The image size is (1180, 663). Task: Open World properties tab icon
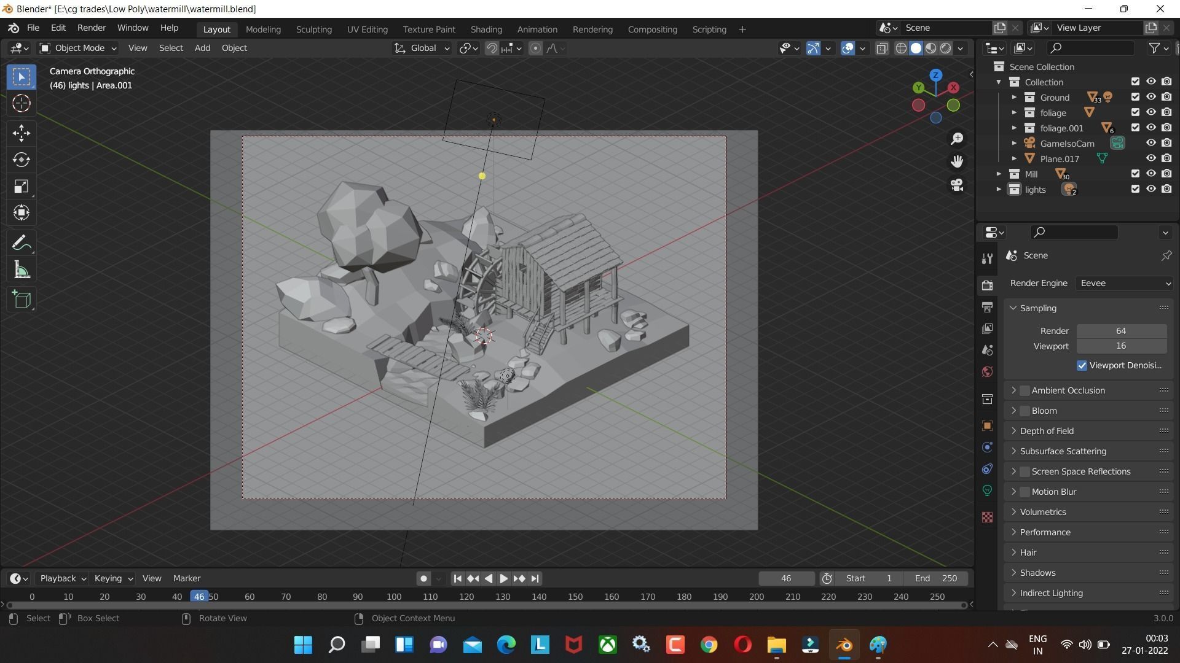click(x=987, y=372)
